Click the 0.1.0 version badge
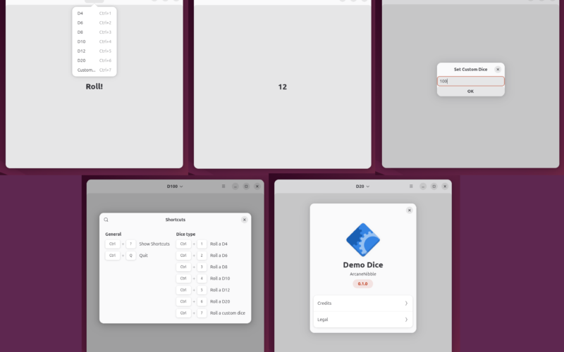 pyautogui.click(x=363, y=284)
